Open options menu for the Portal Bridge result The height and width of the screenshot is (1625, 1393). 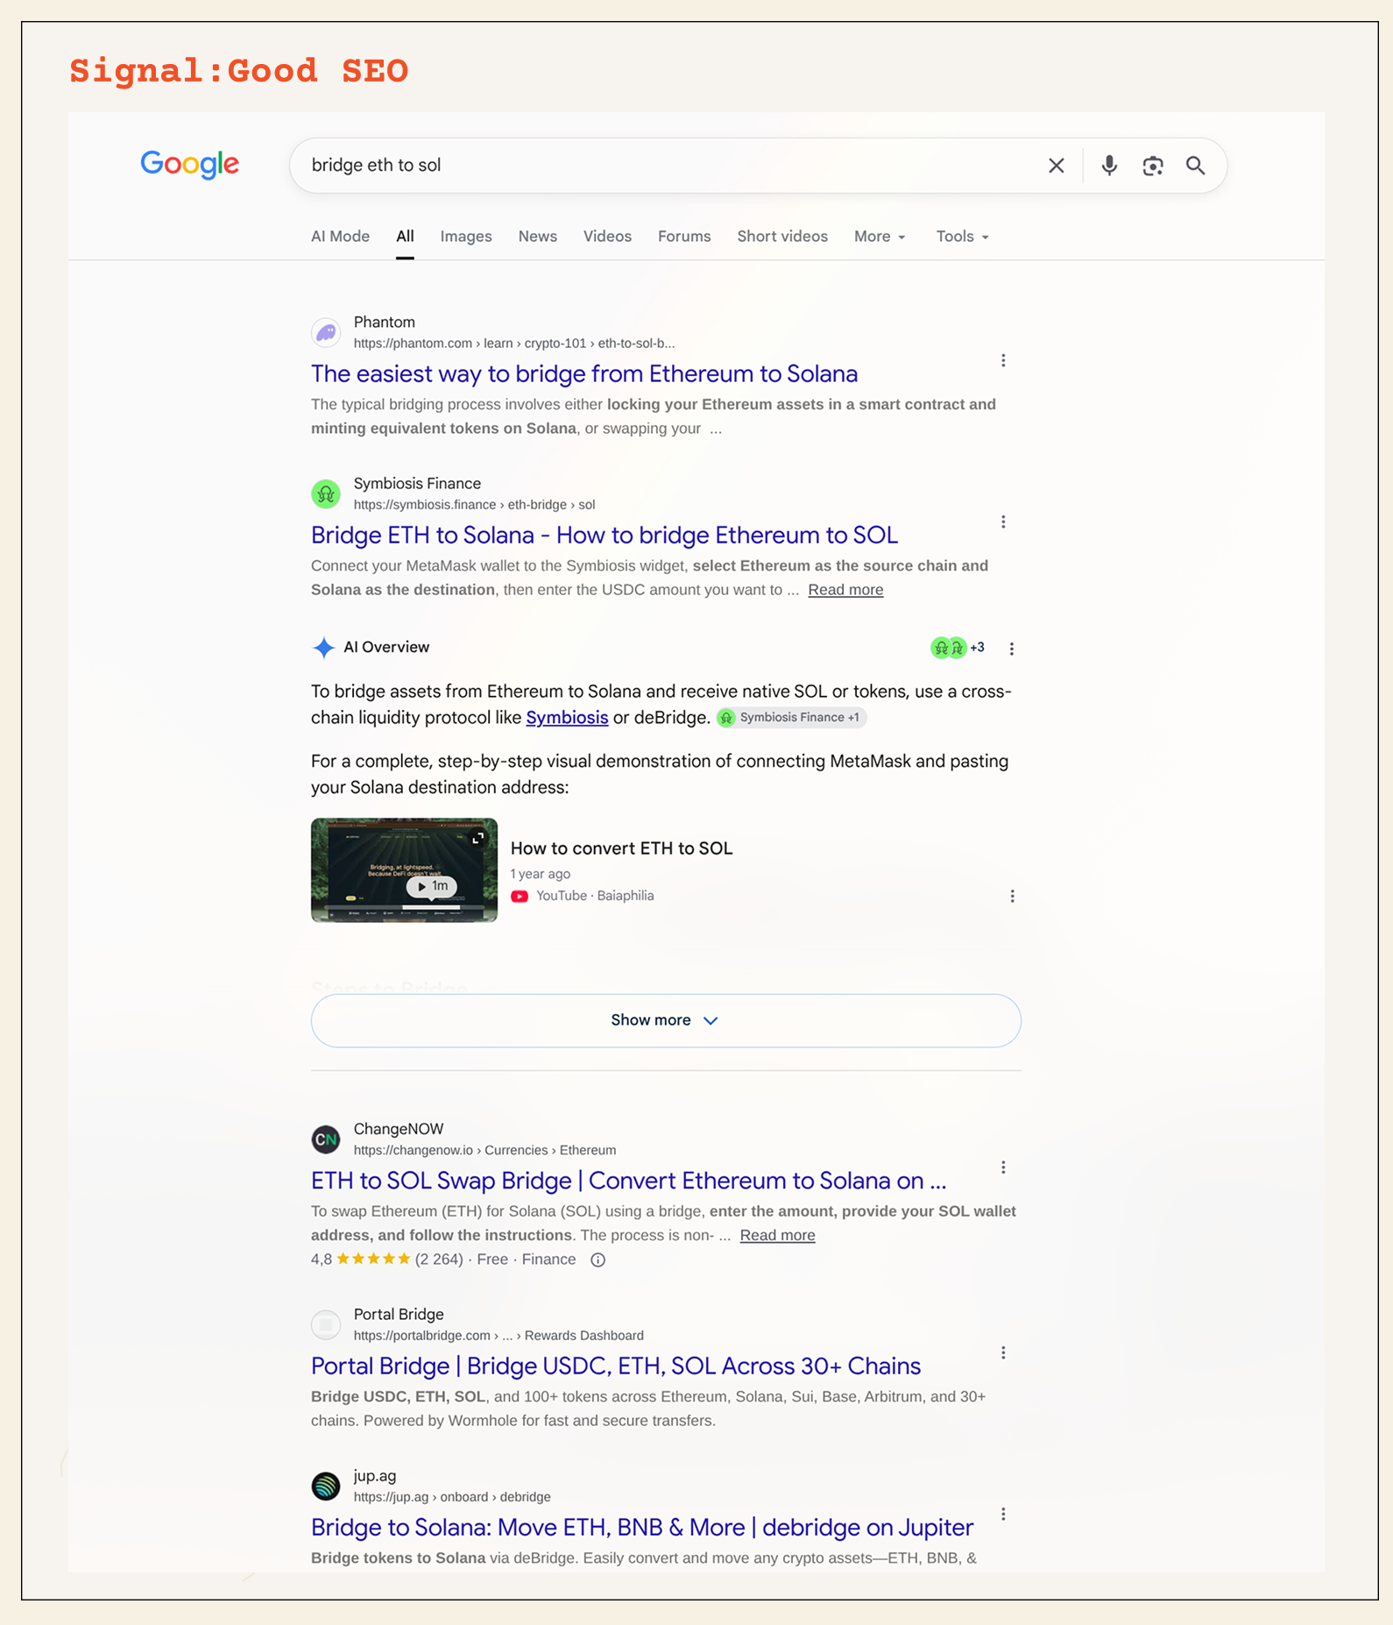1003,1352
